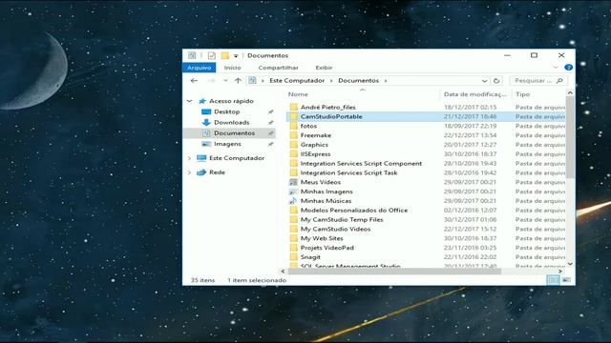This screenshot has width=611, height=343.
Task: Click Documentos in the address breadcrumb
Action: coord(359,80)
